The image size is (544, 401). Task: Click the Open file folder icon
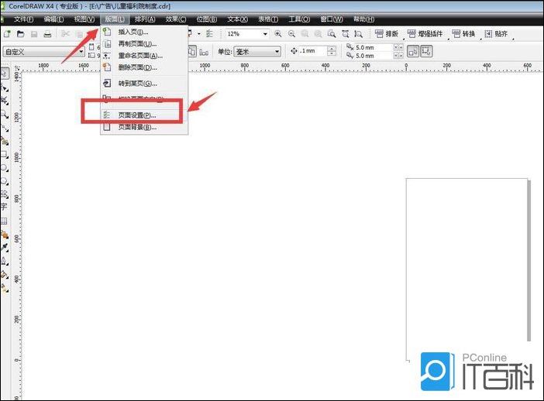point(20,34)
